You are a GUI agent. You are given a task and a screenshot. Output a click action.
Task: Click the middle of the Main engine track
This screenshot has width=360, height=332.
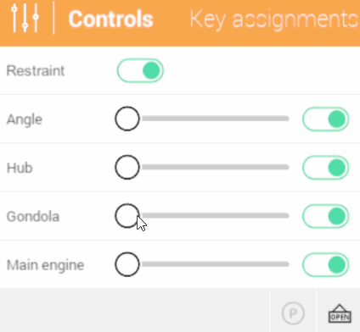coord(216,264)
